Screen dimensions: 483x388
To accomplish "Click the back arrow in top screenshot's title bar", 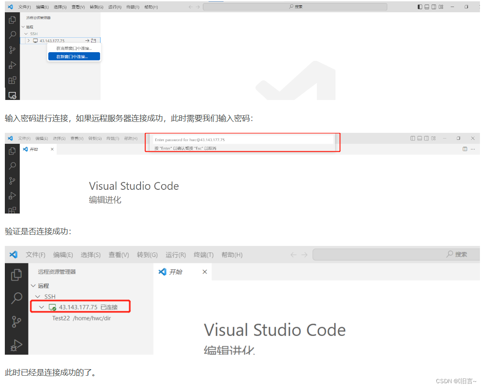I will click(191, 7).
